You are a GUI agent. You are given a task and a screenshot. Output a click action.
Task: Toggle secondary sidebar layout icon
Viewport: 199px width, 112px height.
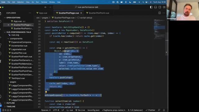[x=160, y=7]
